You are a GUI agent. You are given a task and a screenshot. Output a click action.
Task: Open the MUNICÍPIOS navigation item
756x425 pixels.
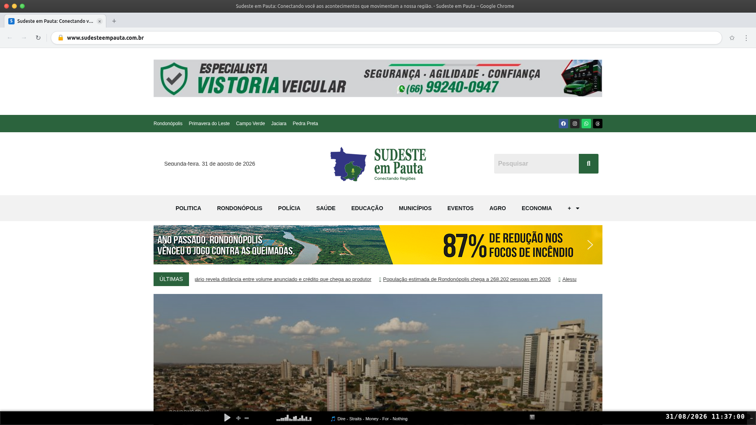(x=415, y=208)
